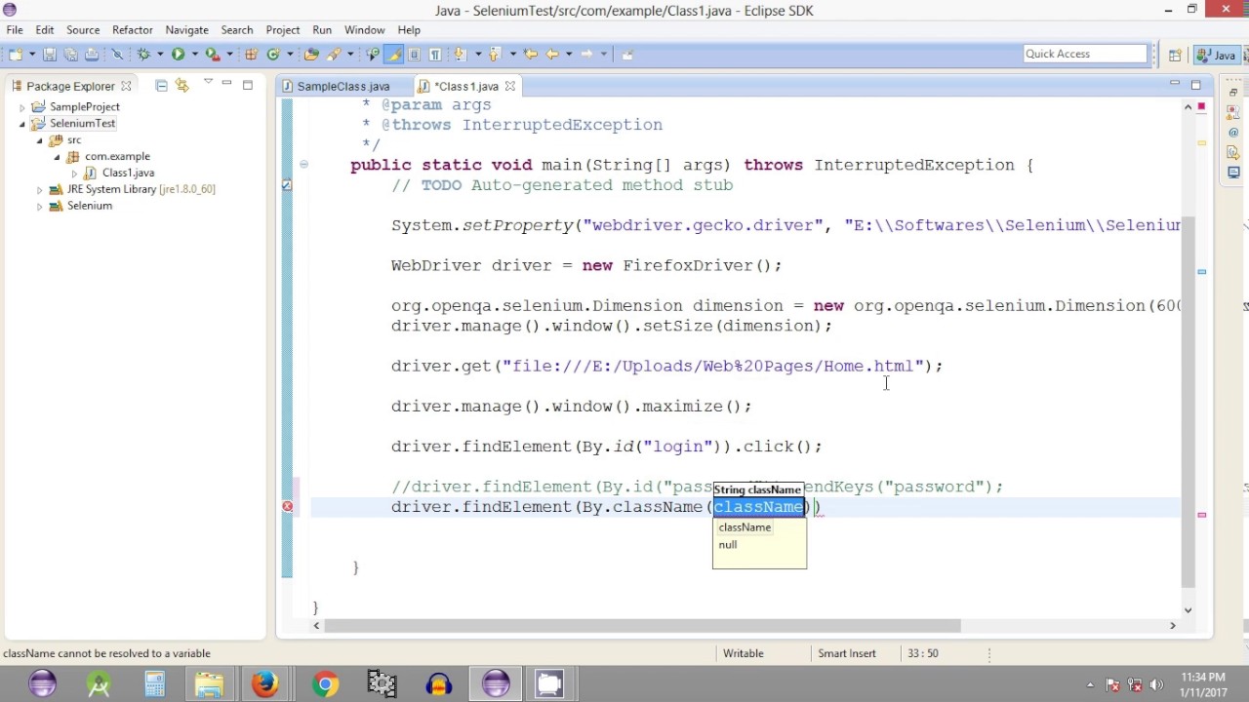Toggle Mark Occurrences highlighter icon
The image size is (1249, 702).
coord(393,55)
